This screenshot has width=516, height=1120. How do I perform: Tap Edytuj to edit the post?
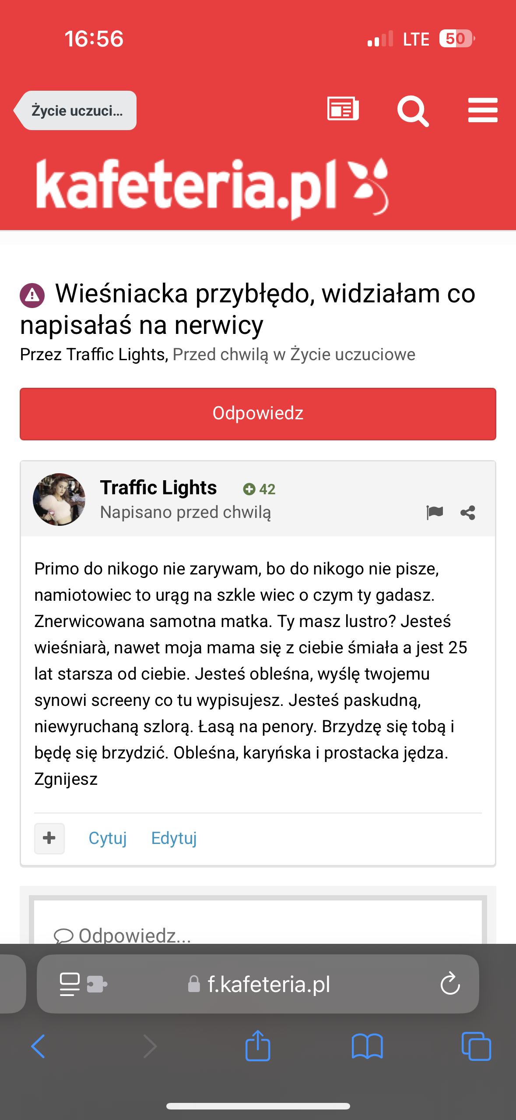174,838
